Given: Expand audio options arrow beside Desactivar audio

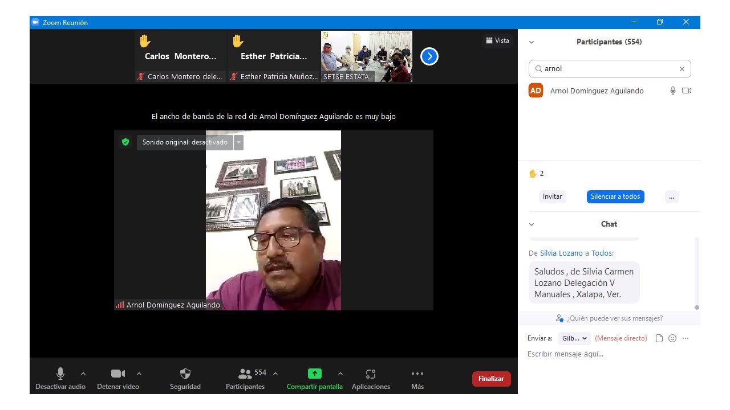Looking at the screenshot, I should 83,374.
